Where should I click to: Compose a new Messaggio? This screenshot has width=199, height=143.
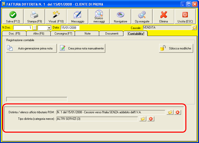pyautogui.click(x=78, y=16)
